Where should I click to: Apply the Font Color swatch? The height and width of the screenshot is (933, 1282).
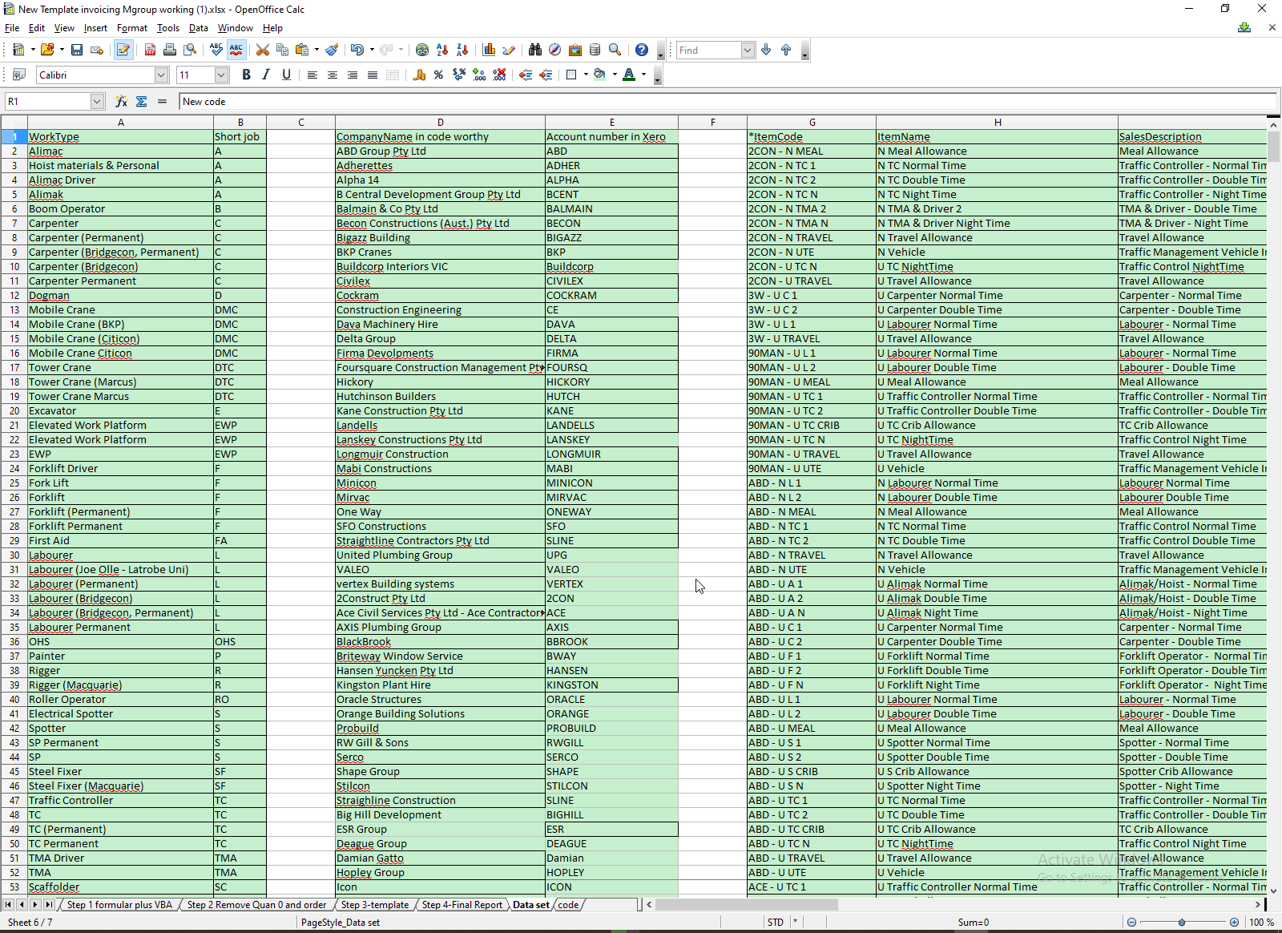(629, 75)
